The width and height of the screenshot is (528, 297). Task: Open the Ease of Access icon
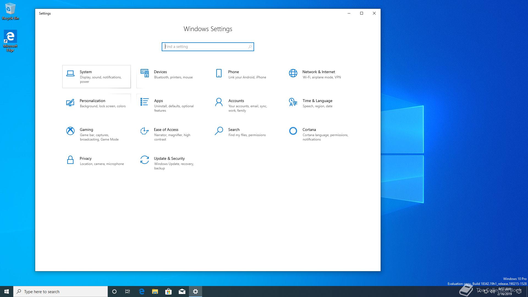pos(145,131)
